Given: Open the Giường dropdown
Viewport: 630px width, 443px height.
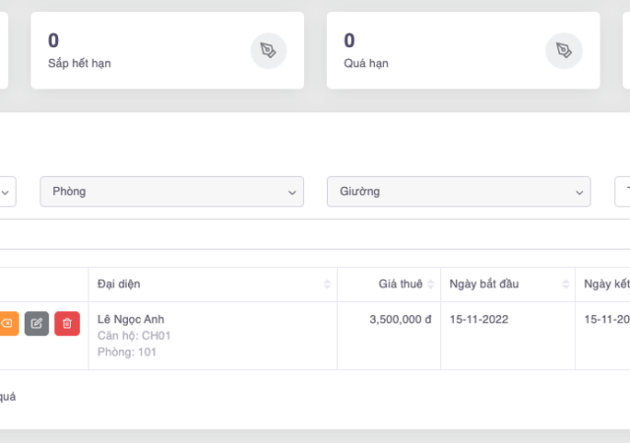Looking at the screenshot, I should pos(458,192).
